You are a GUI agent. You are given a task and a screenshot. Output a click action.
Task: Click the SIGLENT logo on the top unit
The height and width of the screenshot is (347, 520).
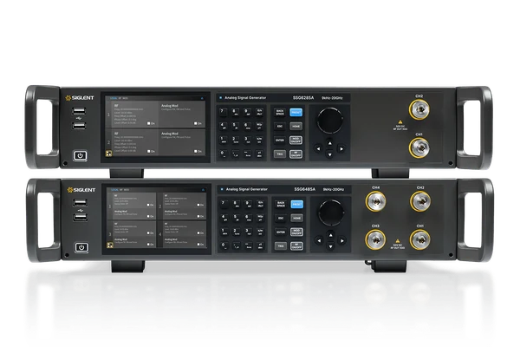coord(80,98)
